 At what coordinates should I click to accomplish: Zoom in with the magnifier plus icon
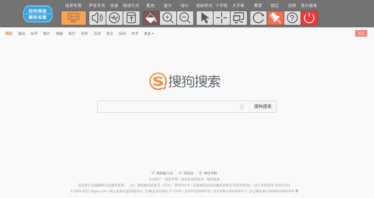pyautogui.click(x=168, y=18)
